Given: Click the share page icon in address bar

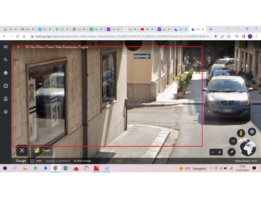Looking at the screenshot, I should click(x=222, y=36).
